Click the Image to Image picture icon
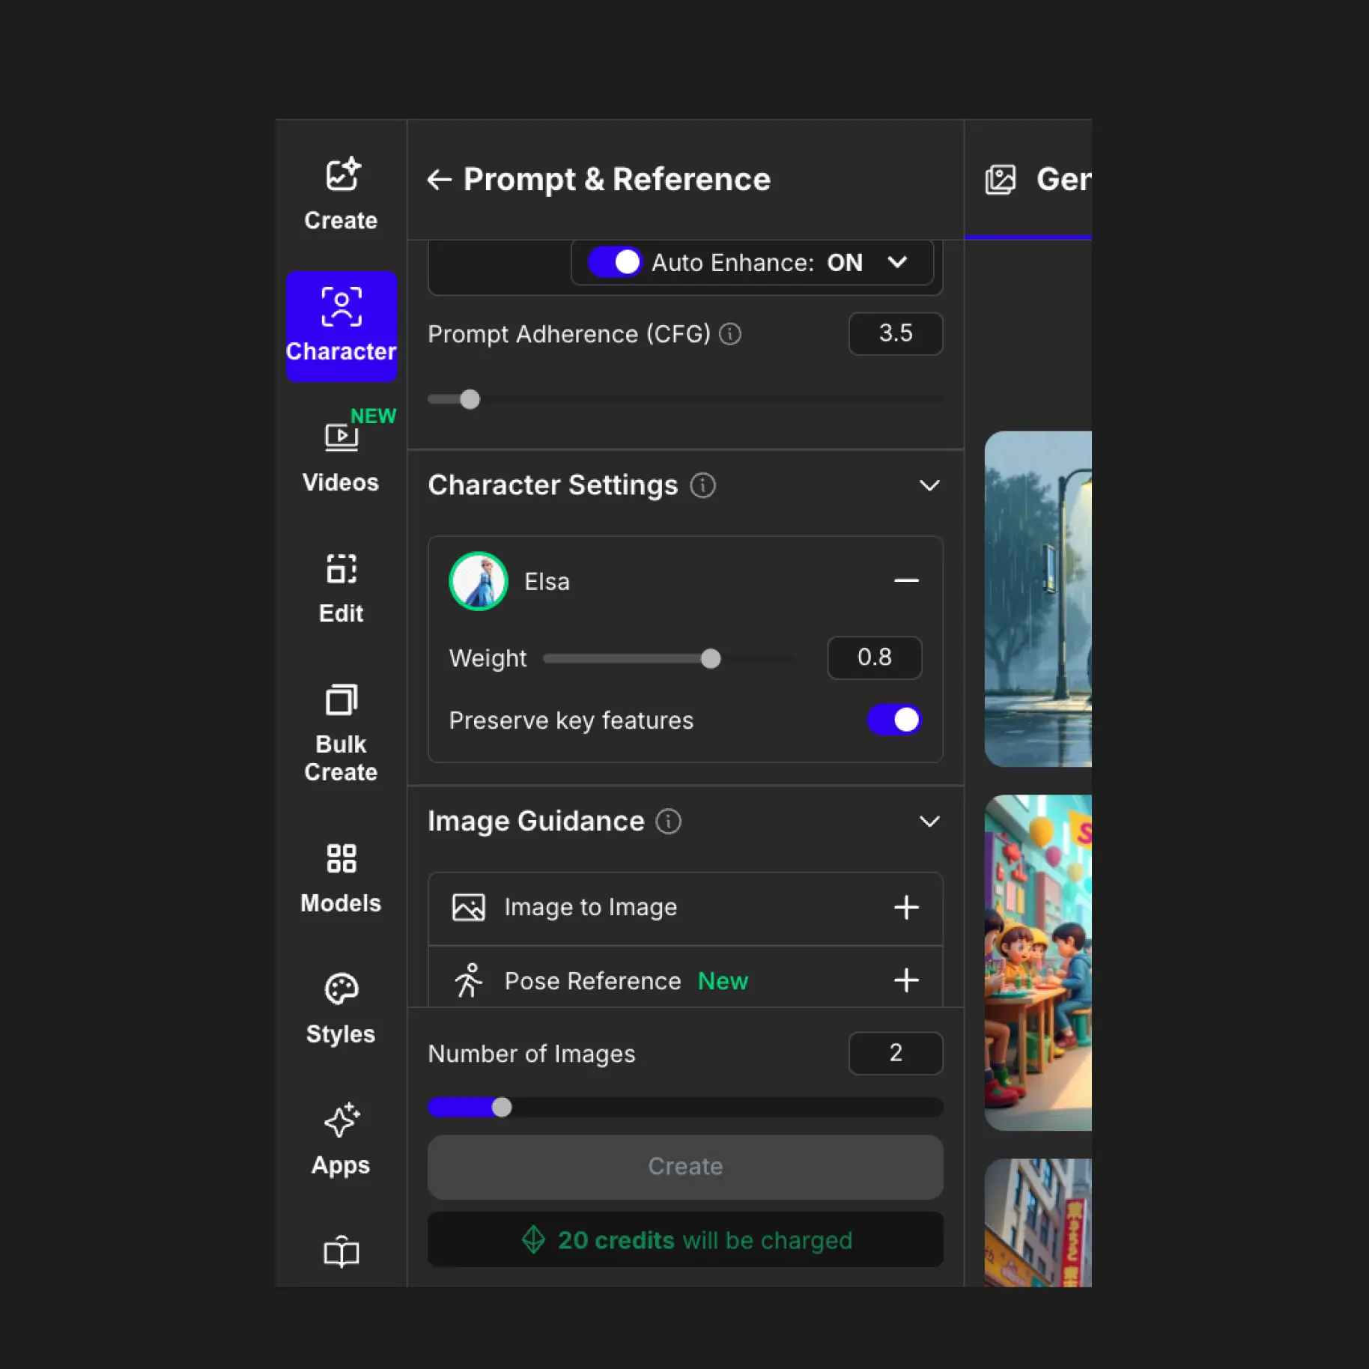1369x1369 pixels. point(469,907)
